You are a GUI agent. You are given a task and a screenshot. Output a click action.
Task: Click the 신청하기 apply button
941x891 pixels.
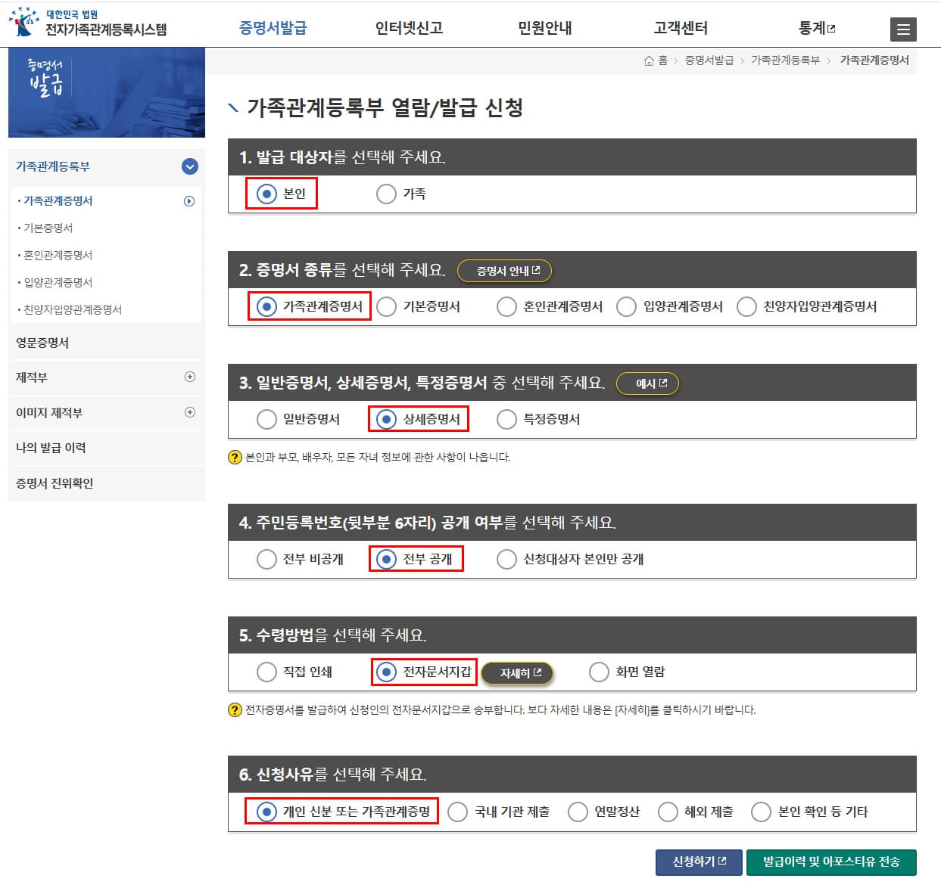698,862
